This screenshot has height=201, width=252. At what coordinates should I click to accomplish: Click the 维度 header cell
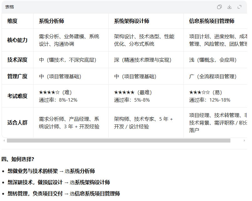pyautogui.click(x=13, y=21)
